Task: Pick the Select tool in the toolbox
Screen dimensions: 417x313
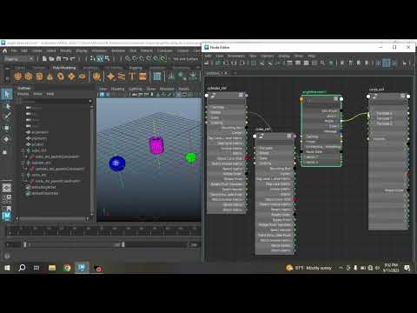Action: tap(7, 94)
